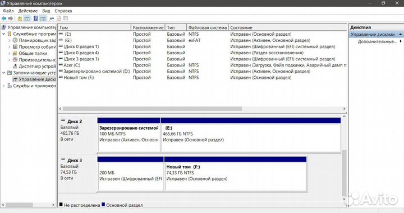Open the Файл menu

click(8, 11)
